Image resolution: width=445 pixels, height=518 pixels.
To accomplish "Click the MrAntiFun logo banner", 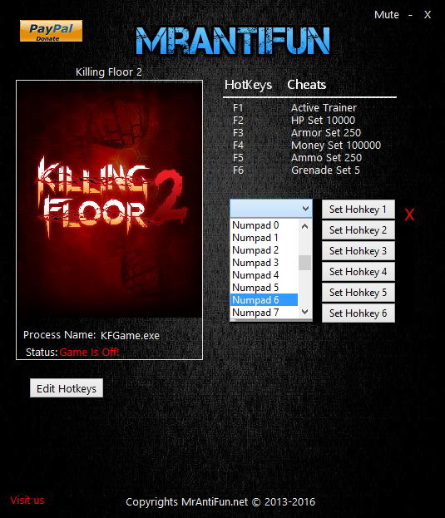I will tap(233, 41).
